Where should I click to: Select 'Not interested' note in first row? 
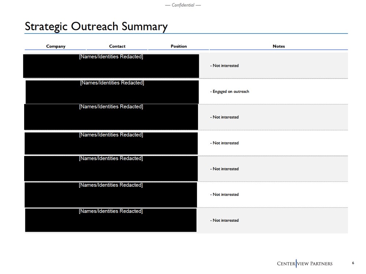point(225,66)
